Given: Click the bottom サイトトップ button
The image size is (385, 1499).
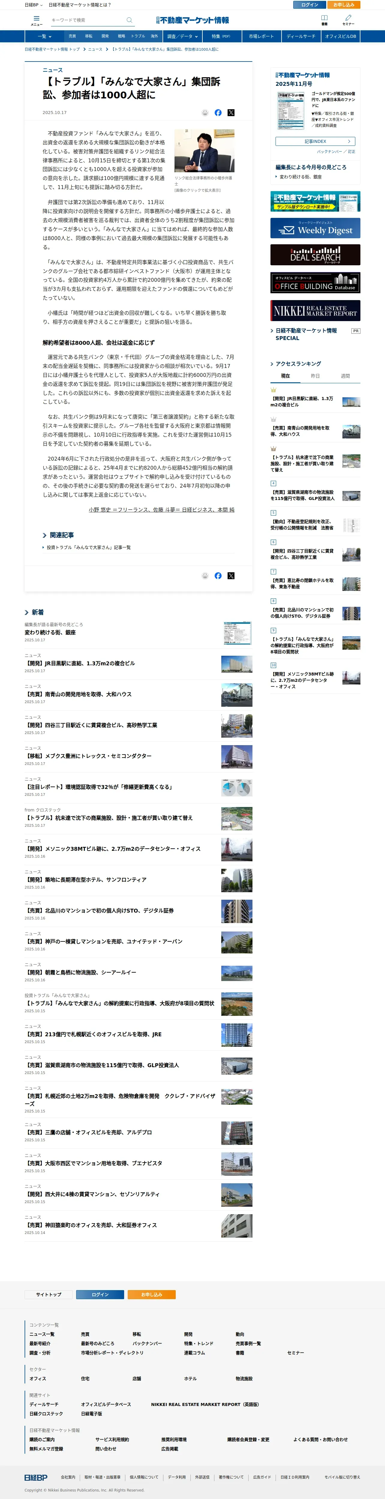Looking at the screenshot, I should (x=49, y=1295).
